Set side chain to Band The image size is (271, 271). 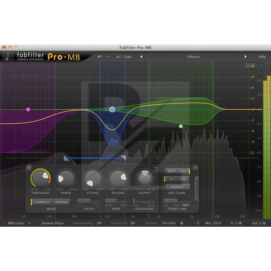171,171
